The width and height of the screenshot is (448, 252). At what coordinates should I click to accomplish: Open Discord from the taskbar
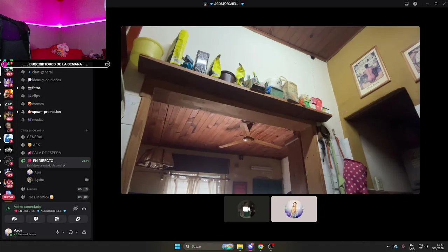250,246
